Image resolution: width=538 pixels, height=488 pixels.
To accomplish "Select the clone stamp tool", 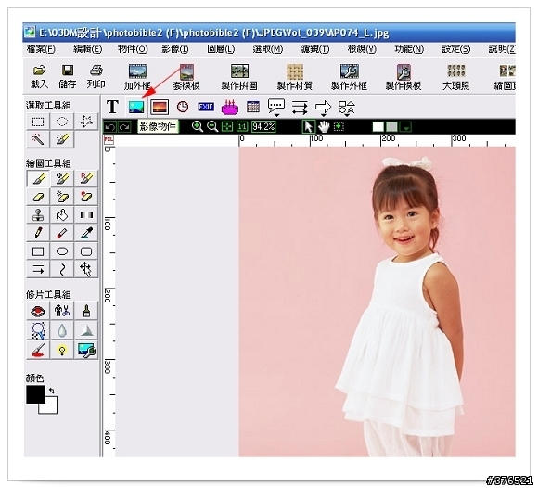I will tap(38, 215).
